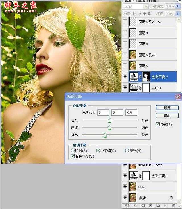This screenshot has width=182, height=209.
Task: Click the 填充 100% field
Action: [x=170, y=14]
